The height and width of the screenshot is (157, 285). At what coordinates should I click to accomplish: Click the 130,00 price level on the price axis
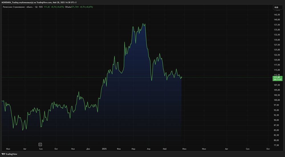(277, 40)
